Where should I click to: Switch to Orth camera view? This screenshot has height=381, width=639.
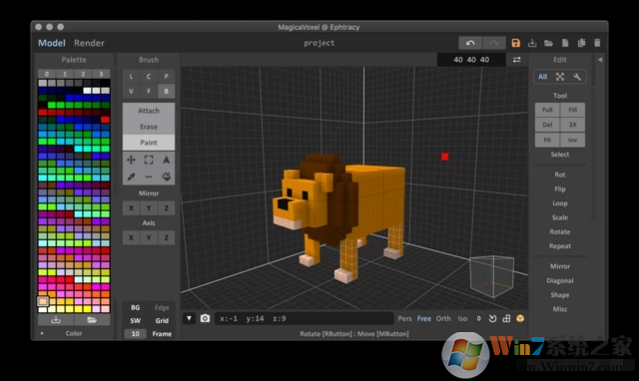[x=443, y=319]
